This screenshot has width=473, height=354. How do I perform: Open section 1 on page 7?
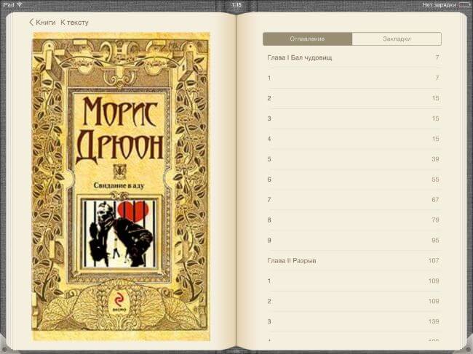(353, 78)
